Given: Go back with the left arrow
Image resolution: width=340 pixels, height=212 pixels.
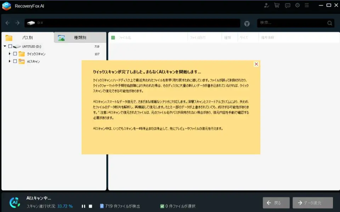Looking at the screenshot, I should coord(7,23).
